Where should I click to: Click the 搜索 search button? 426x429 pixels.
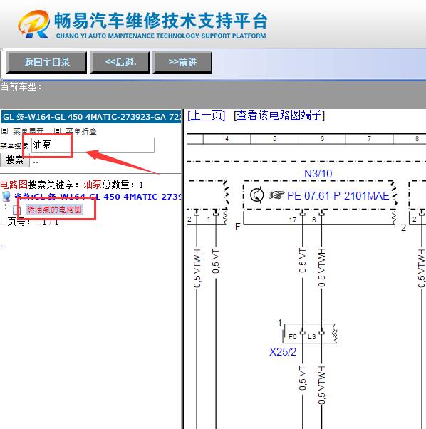pos(15,160)
